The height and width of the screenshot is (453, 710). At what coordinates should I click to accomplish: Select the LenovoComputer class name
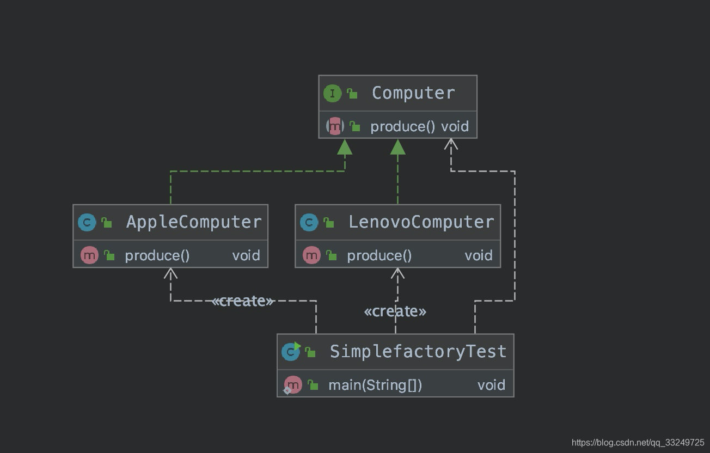[421, 222]
